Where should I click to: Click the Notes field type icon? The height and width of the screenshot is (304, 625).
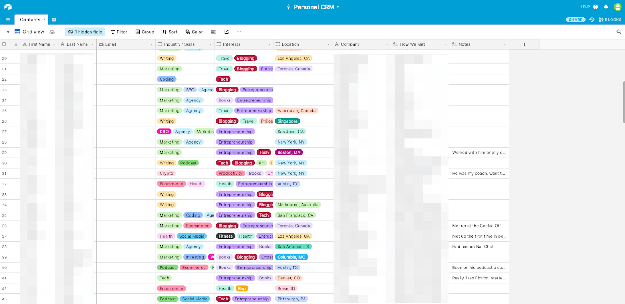coord(454,44)
